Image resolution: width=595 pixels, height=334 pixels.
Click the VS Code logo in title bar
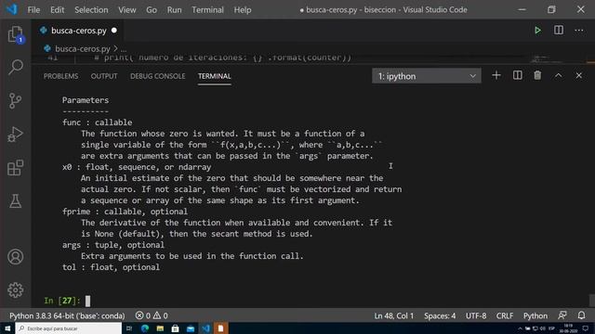click(x=12, y=9)
